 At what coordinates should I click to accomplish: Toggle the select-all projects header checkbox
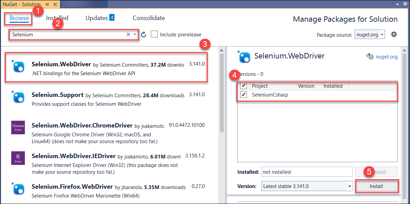(x=243, y=86)
